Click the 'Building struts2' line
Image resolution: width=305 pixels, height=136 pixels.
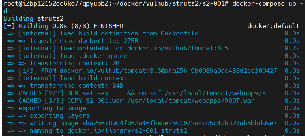(33, 19)
